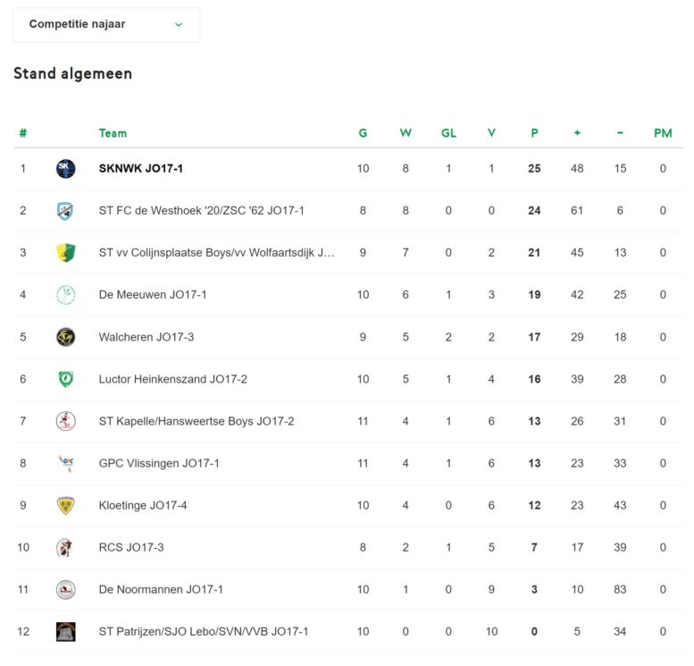
Task: Click the SKNWK club logo
Action: pyautogui.click(x=65, y=168)
